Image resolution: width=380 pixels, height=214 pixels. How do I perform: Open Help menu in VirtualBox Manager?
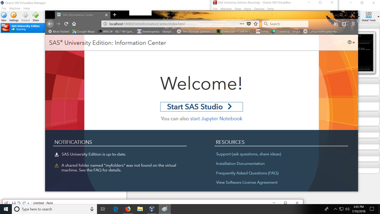click(27, 8)
